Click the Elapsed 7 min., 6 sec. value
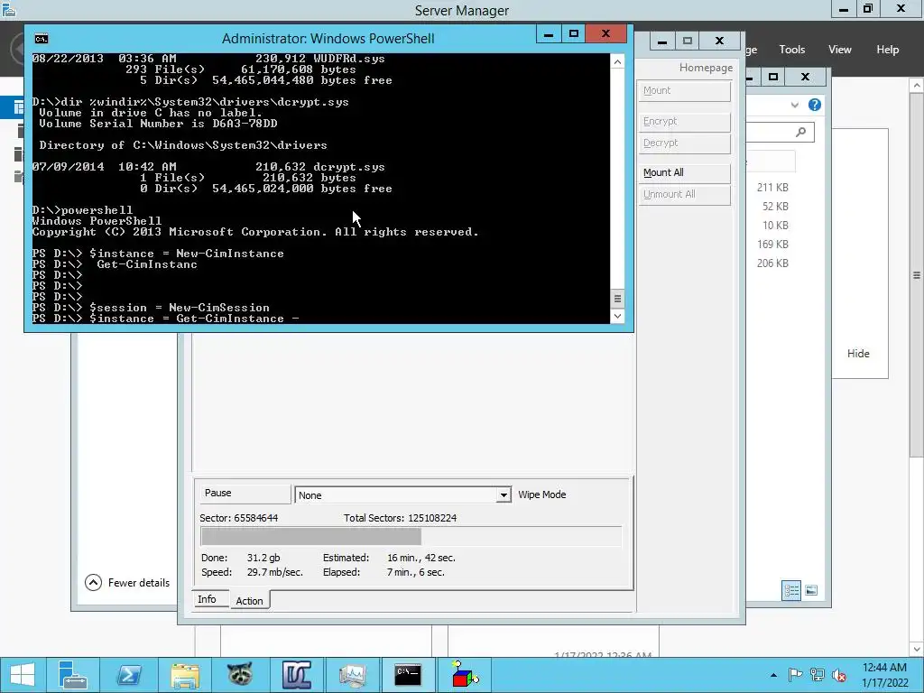Screen dimensions: 924x693 (415, 572)
